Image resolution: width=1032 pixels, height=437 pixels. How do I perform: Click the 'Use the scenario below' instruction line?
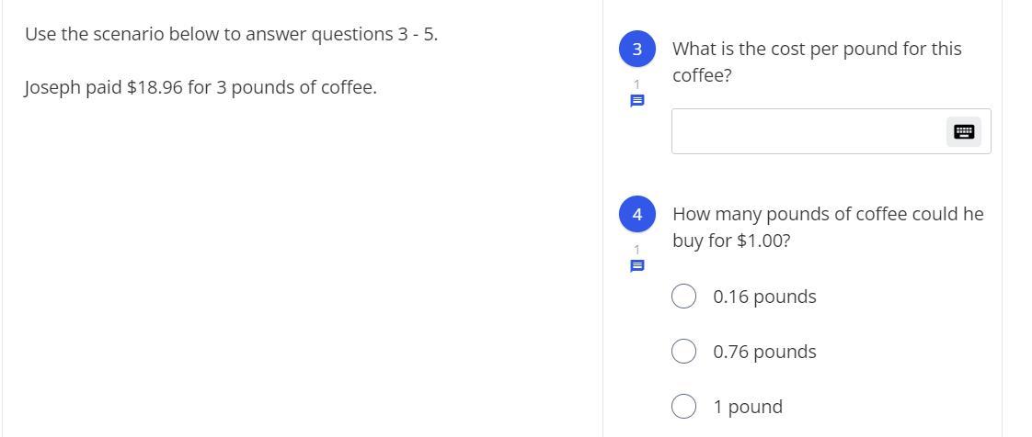[231, 34]
